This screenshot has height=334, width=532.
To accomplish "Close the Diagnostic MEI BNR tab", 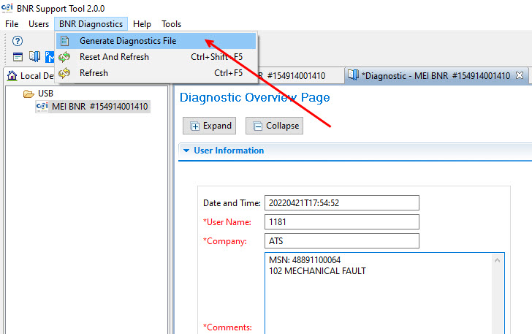I will click(520, 75).
